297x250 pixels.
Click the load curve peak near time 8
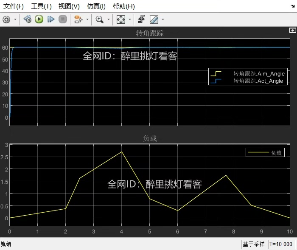[226, 176]
